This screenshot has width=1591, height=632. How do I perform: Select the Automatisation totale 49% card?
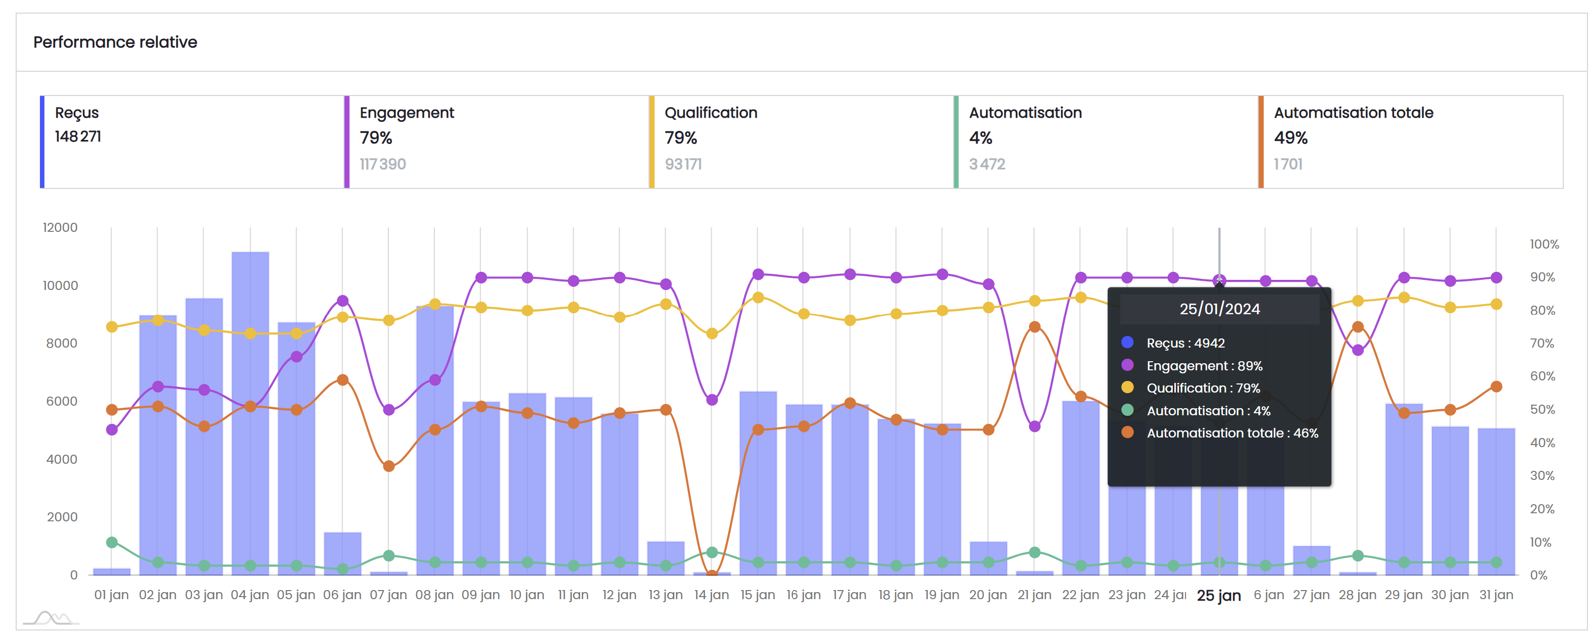pos(1410,141)
